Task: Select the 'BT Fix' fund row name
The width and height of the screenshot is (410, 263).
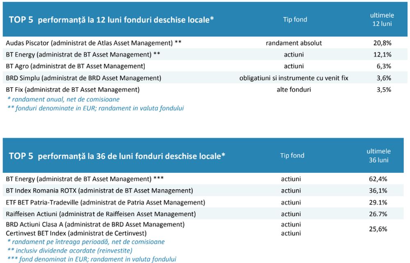Action: click(x=73, y=90)
